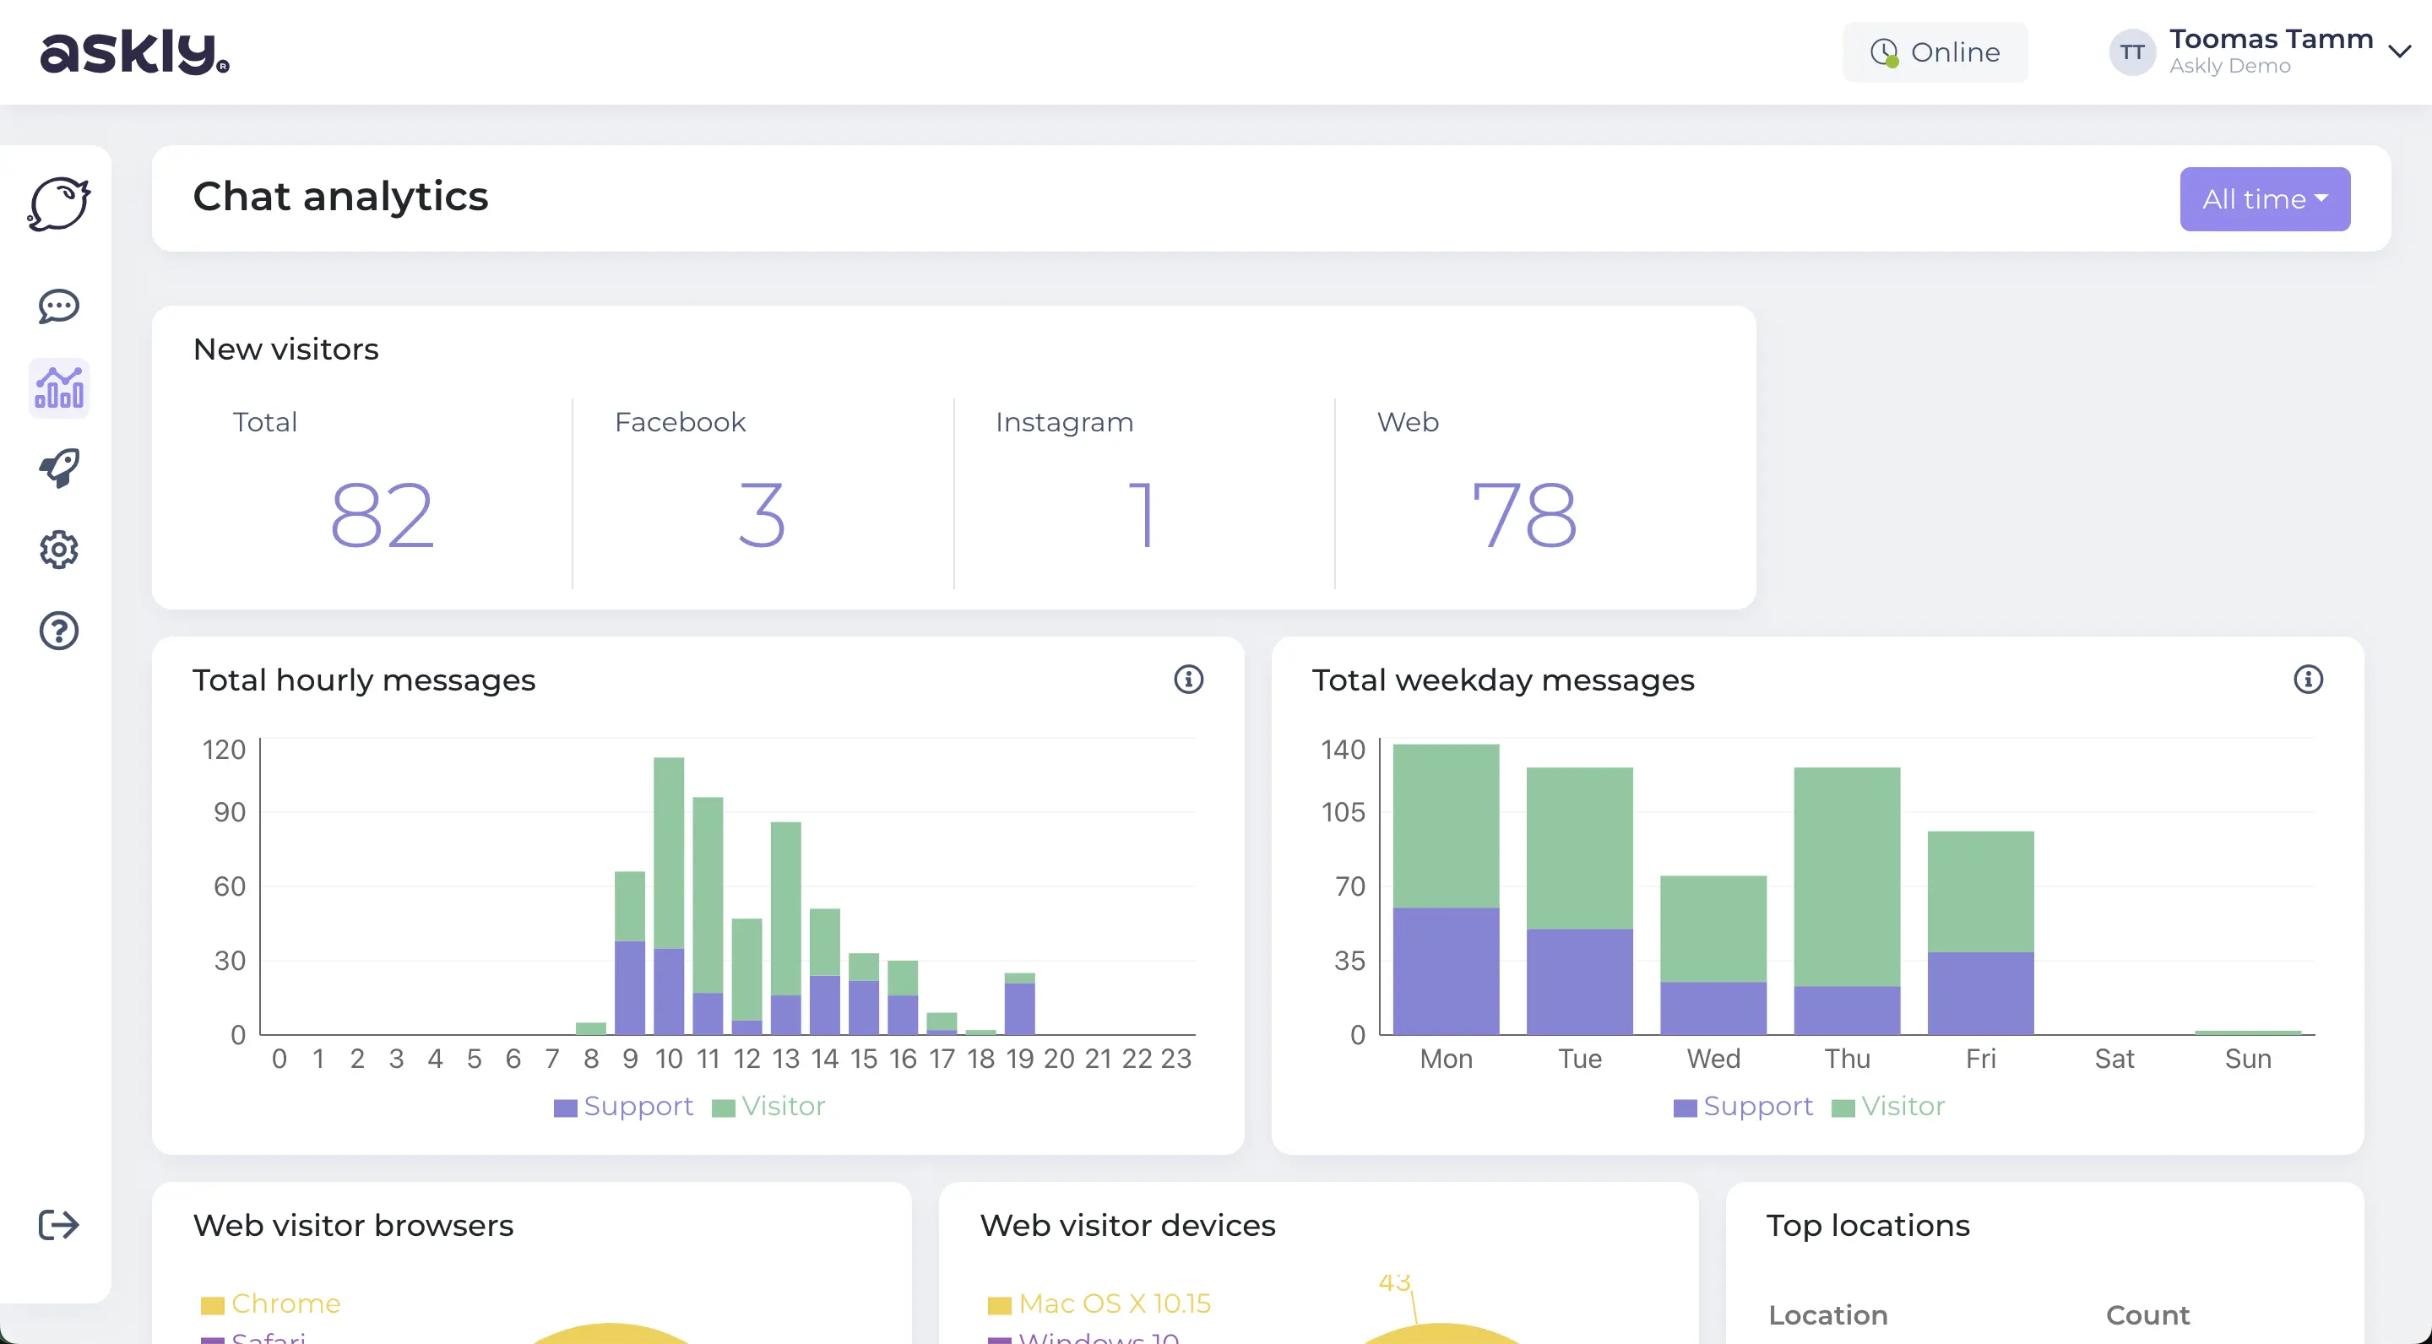Select the Web visitor browsers panel title
This screenshot has height=1344, width=2432.
coord(353,1225)
